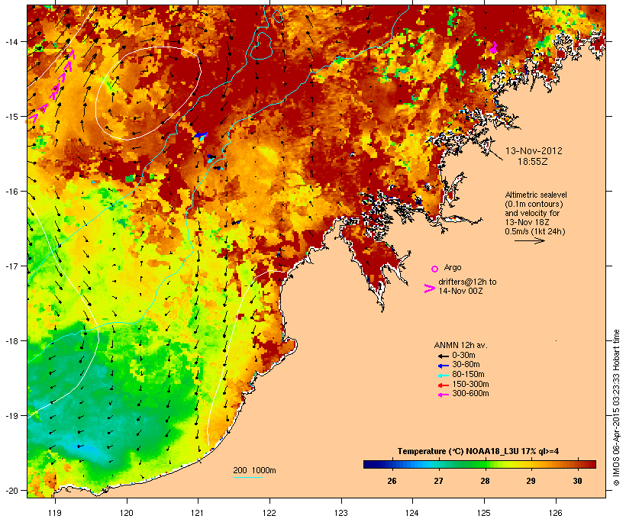Click the colorbar value '28'
The height and width of the screenshot is (519, 626).
(485, 481)
